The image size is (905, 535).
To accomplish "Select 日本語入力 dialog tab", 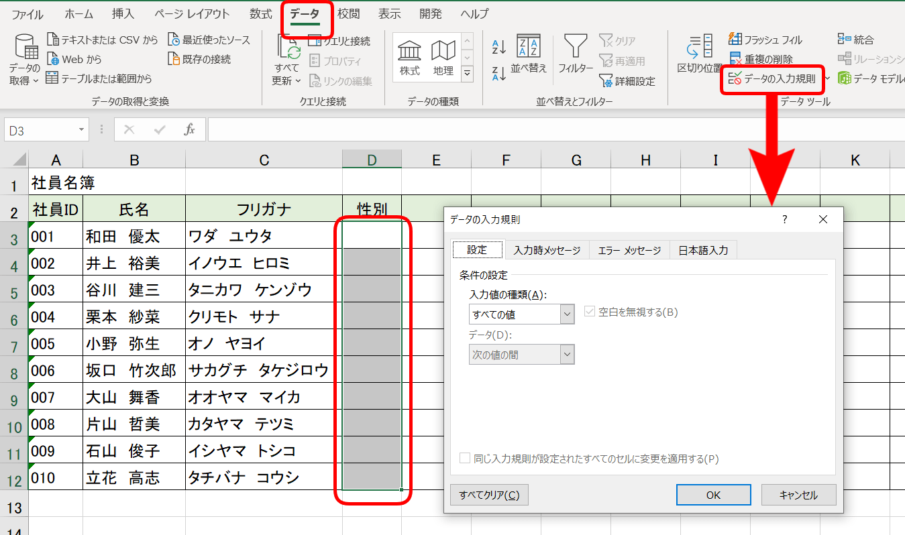I will coord(703,251).
